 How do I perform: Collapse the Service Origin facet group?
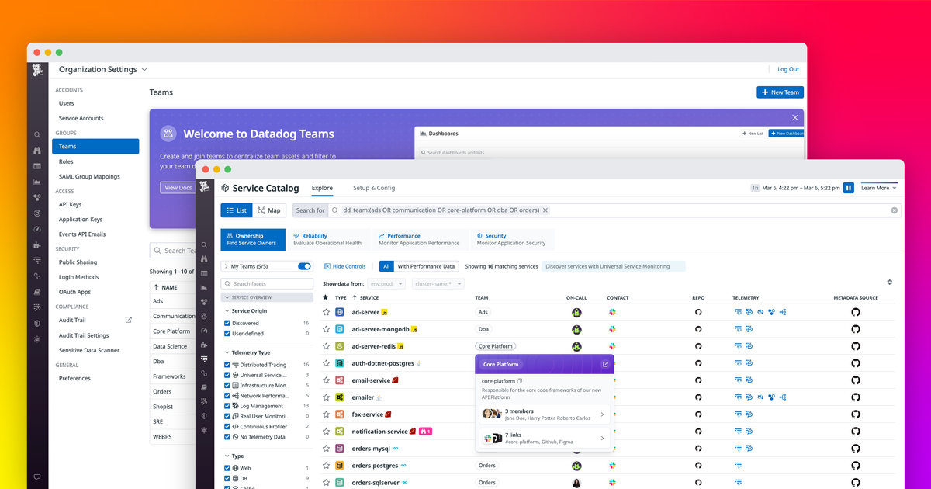227,310
